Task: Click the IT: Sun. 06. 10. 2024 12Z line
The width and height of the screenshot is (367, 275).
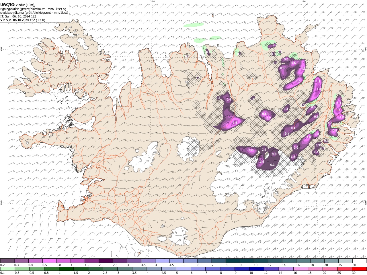Action: [18, 16]
